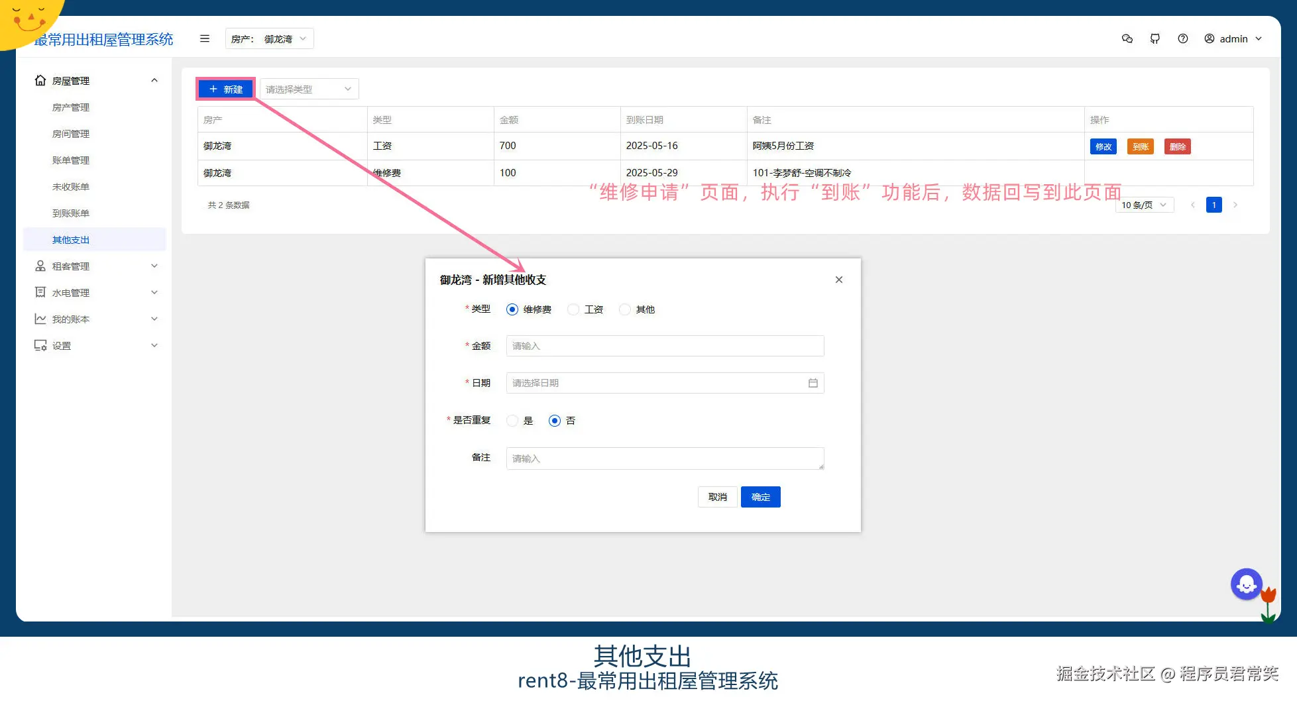Open the floating chat widget at bottom right
Image resolution: width=1297 pixels, height=701 pixels.
coord(1247,584)
